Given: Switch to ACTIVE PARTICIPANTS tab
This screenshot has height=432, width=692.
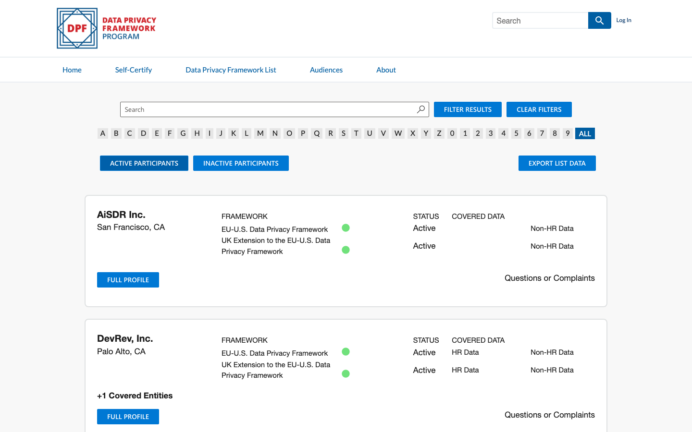Looking at the screenshot, I should (144, 163).
